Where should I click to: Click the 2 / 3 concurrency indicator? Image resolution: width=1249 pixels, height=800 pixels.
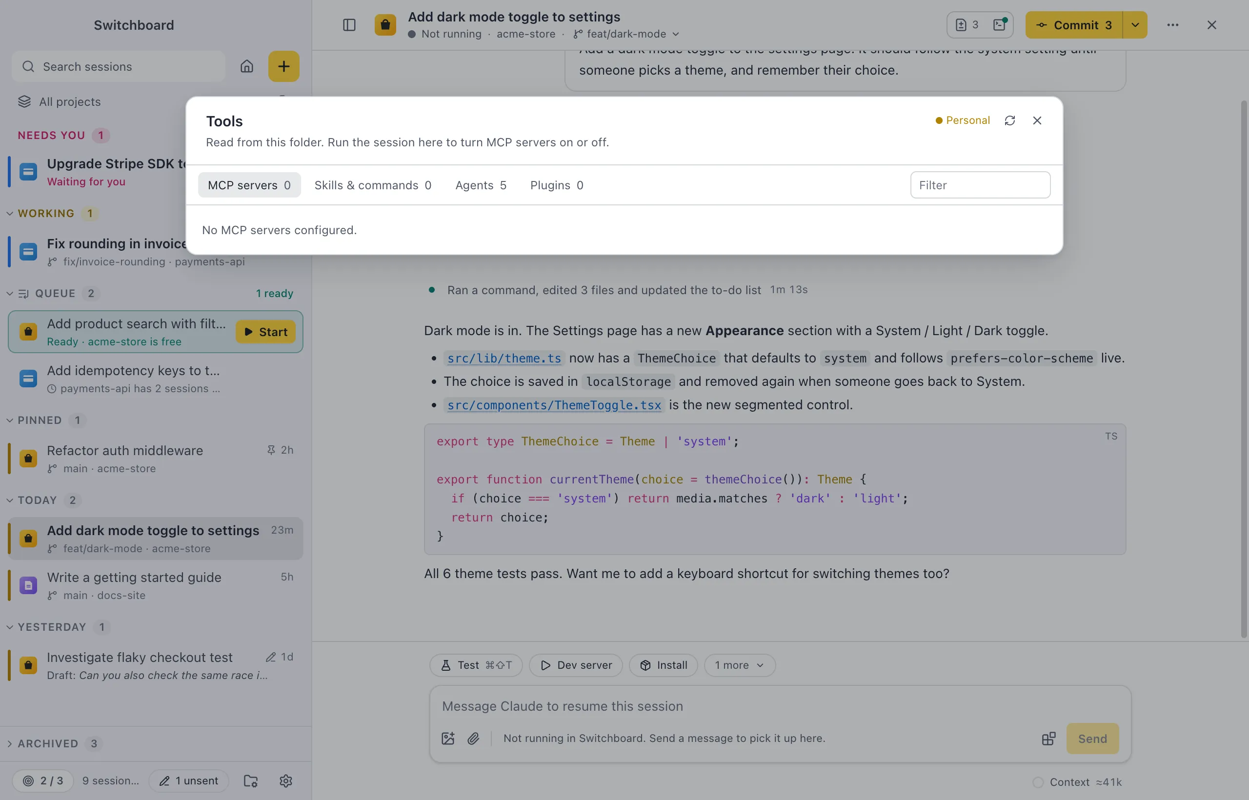(x=43, y=781)
